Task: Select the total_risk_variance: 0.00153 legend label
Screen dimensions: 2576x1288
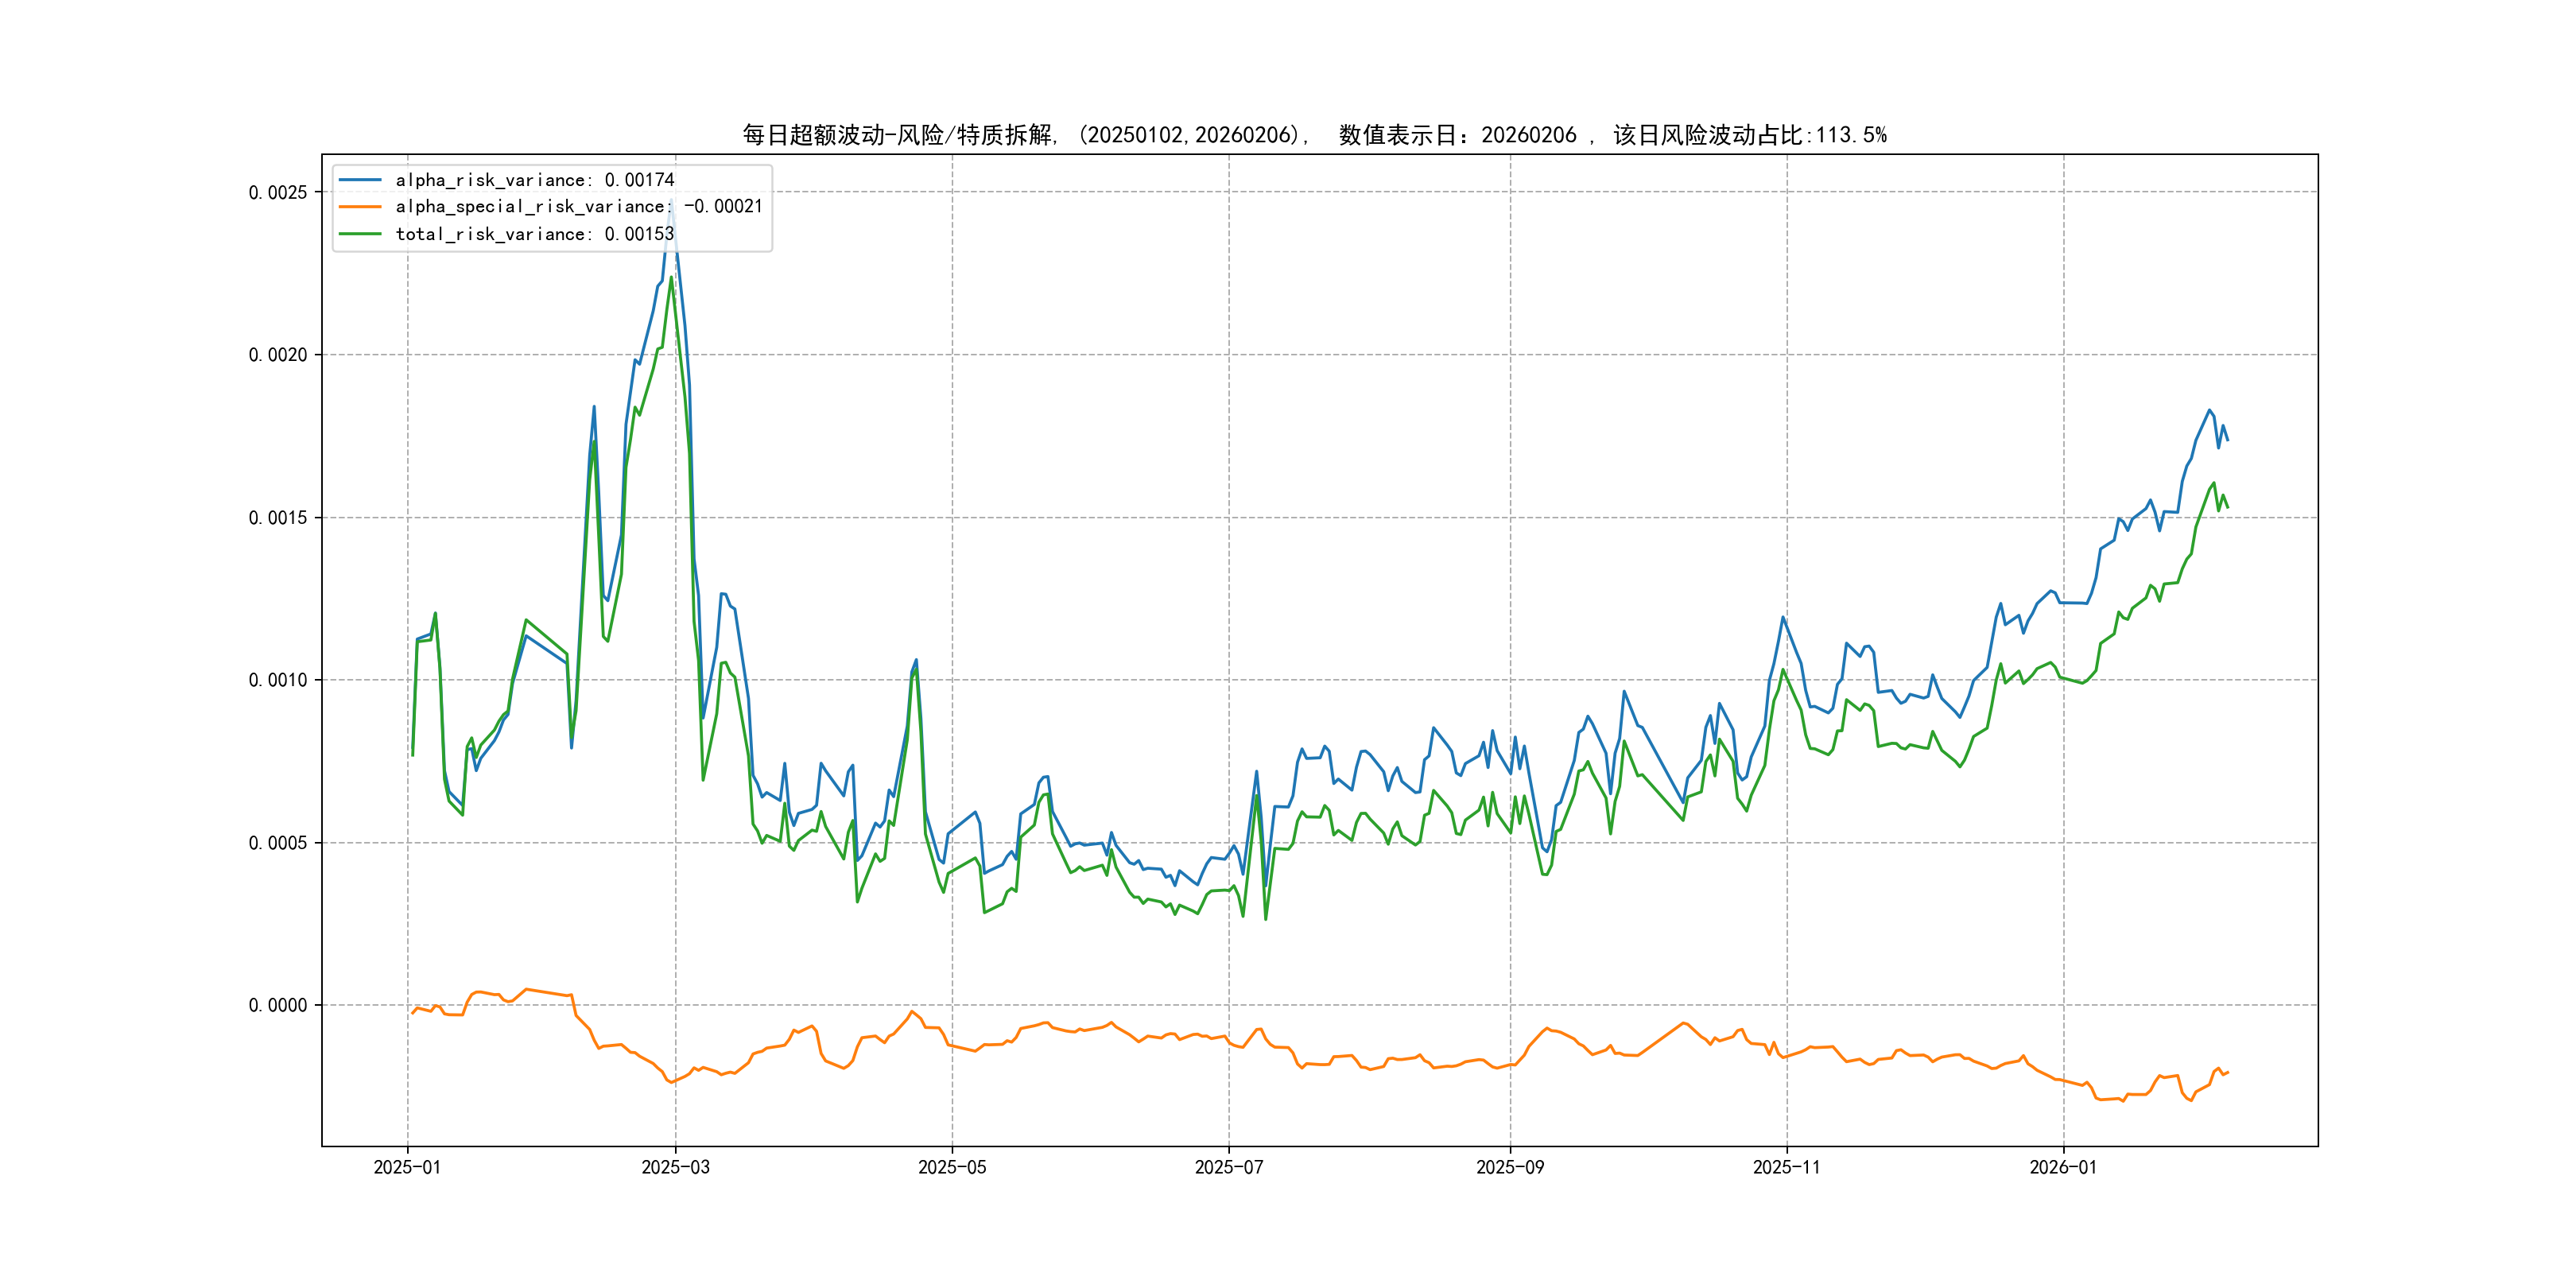Action: (535, 234)
